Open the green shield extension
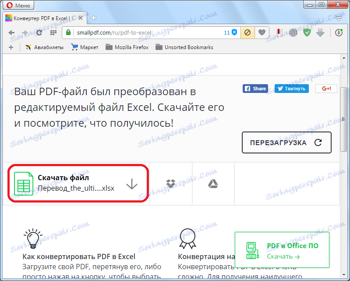The width and height of the screenshot is (350, 281). click(x=307, y=32)
